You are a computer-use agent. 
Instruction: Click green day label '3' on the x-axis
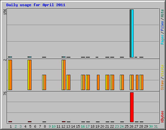(20, 126)
